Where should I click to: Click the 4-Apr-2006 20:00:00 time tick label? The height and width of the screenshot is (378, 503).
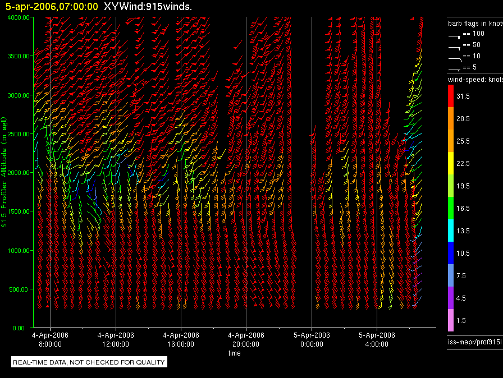pyautogui.click(x=246, y=339)
